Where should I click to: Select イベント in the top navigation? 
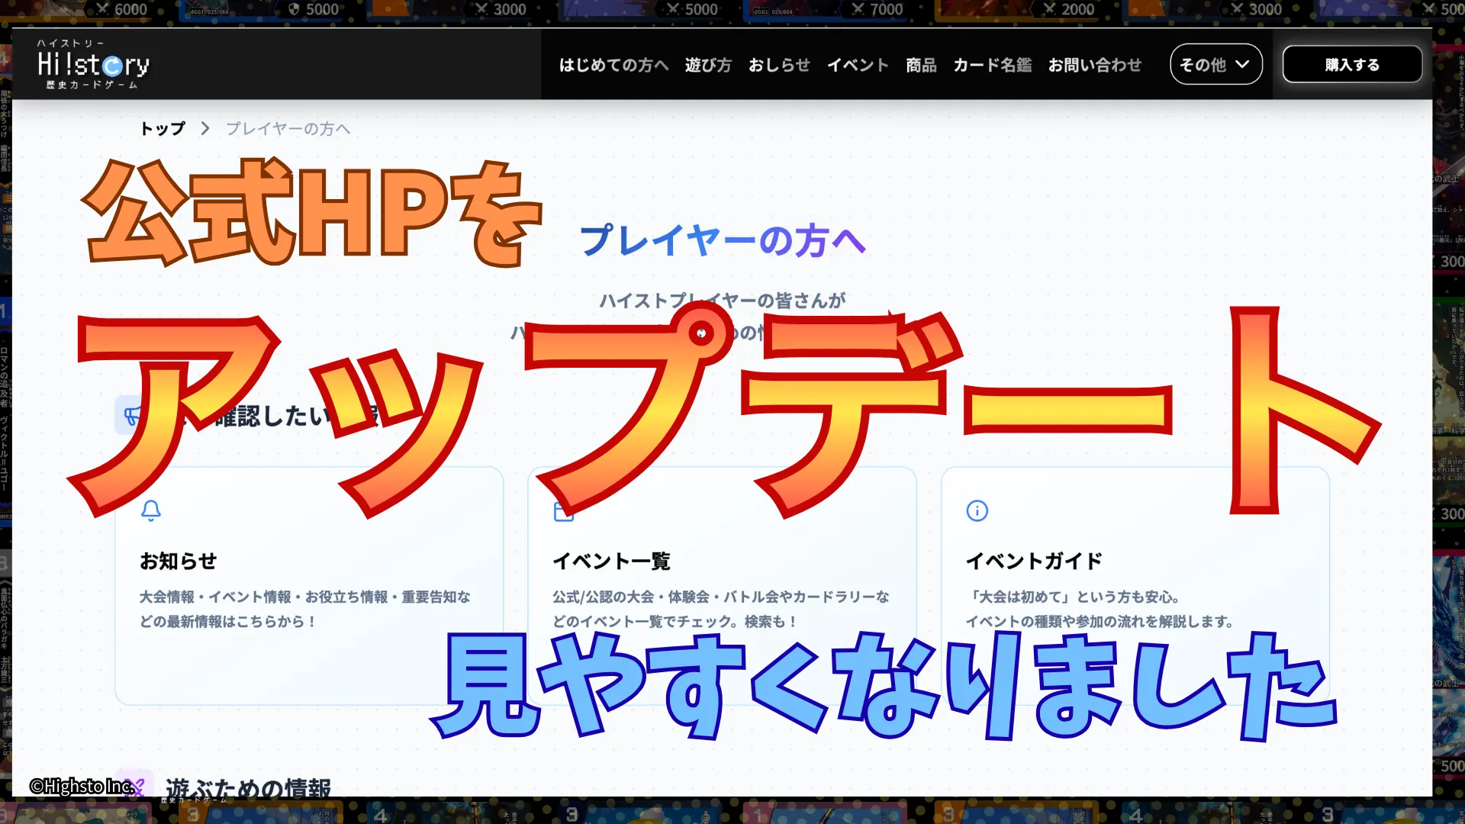pos(858,66)
